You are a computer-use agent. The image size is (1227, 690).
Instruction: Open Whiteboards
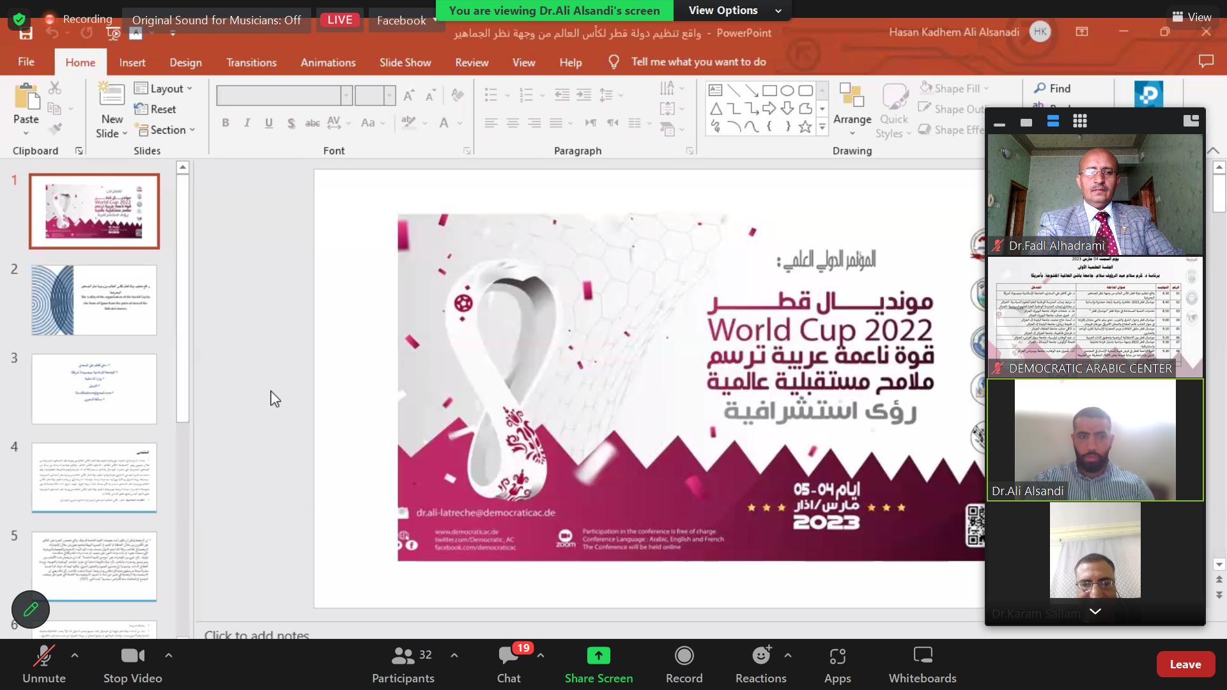pyautogui.click(x=922, y=656)
